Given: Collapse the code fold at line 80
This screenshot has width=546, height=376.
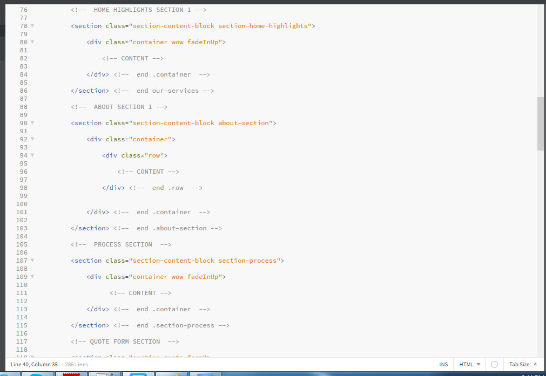Looking at the screenshot, I should (32, 42).
